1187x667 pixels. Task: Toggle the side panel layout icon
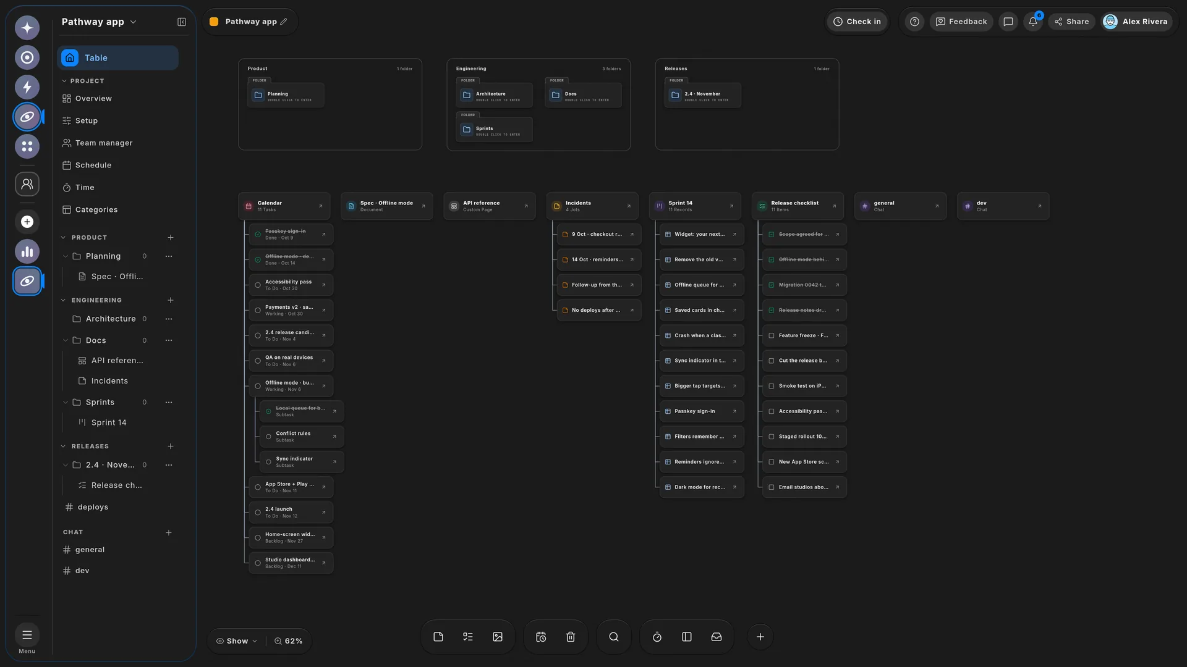point(686,637)
